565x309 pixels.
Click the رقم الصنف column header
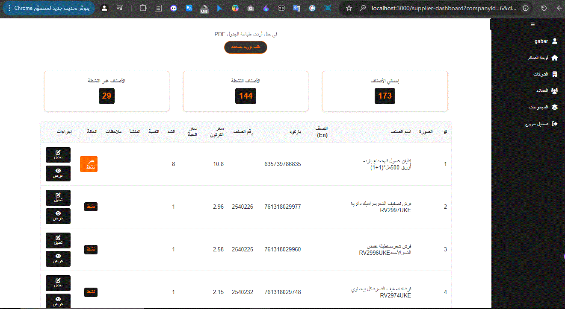click(243, 132)
